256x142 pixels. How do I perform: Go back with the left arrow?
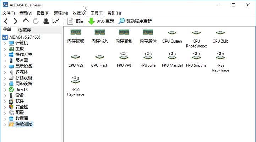pyautogui.click(x=6, y=21)
